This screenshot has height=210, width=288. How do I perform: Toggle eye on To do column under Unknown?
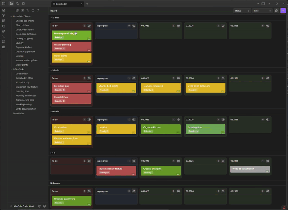click(x=89, y=191)
